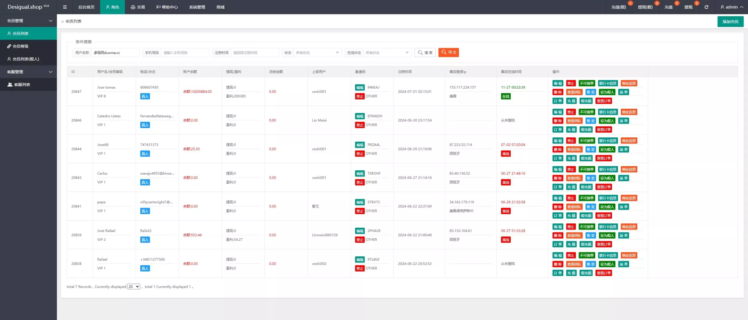Click the 搜索 search button
The width and height of the screenshot is (748, 320).
click(x=425, y=53)
